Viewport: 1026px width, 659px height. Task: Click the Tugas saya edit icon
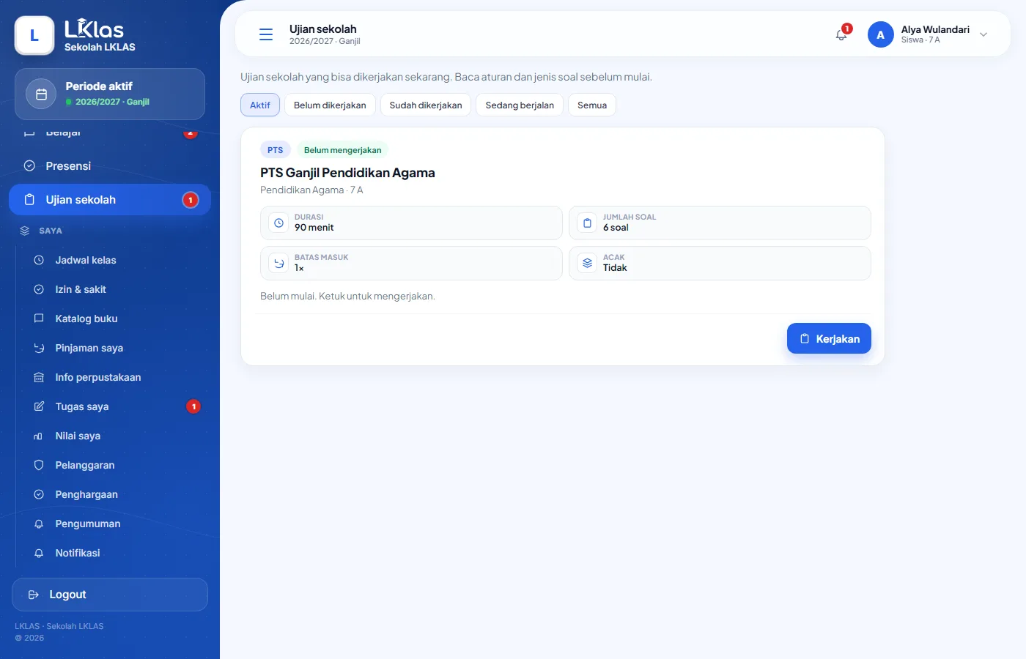pyautogui.click(x=39, y=406)
